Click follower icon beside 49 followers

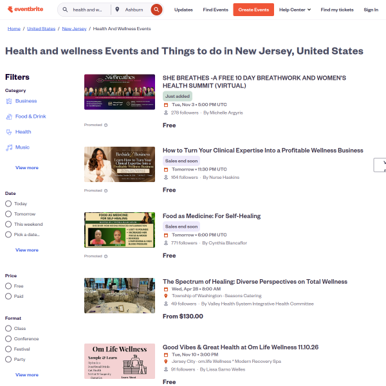pos(166,304)
